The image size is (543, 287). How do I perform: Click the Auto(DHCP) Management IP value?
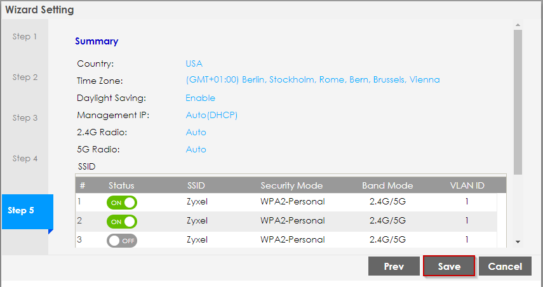pyautogui.click(x=211, y=116)
